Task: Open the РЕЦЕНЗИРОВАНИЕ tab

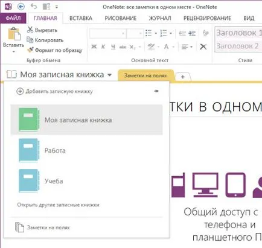Action: [x=207, y=18]
